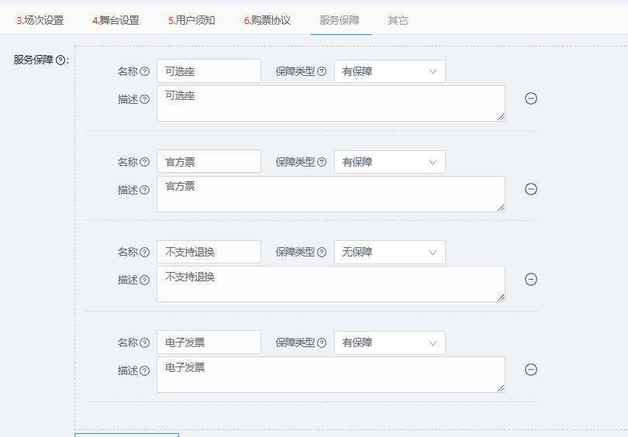Go to the 6.购票协议 tab
The height and width of the screenshot is (437, 628).
coord(267,20)
